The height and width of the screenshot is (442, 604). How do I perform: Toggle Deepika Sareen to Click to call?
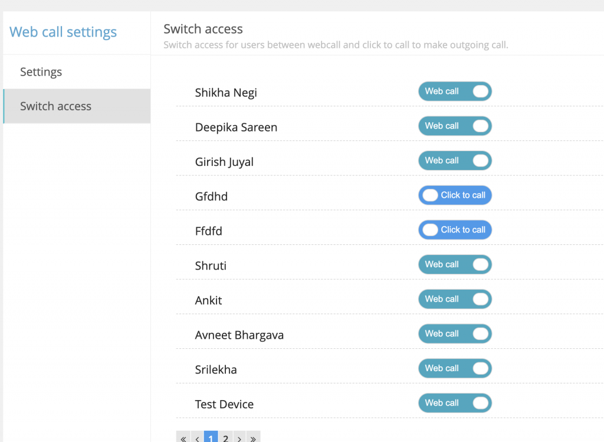pyautogui.click(x=455, y=126)
